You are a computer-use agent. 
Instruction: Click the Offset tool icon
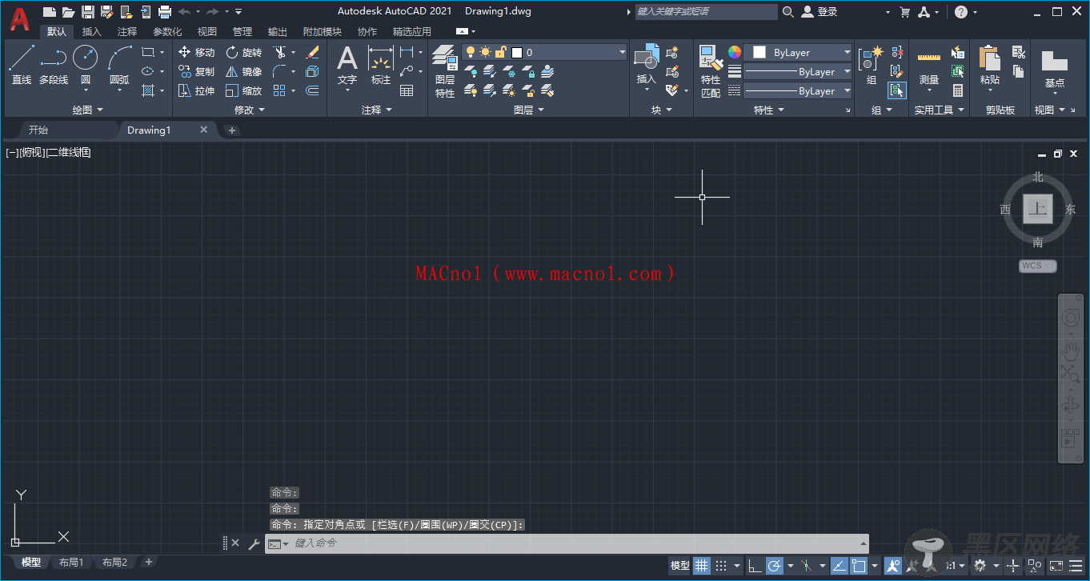coord(312,90)
